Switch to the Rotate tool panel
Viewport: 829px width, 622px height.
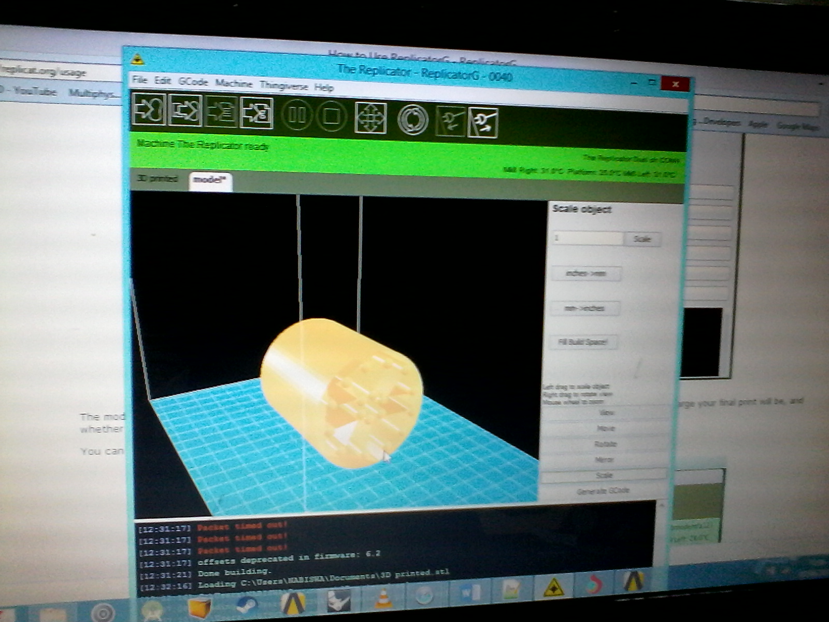click(605, 444)
